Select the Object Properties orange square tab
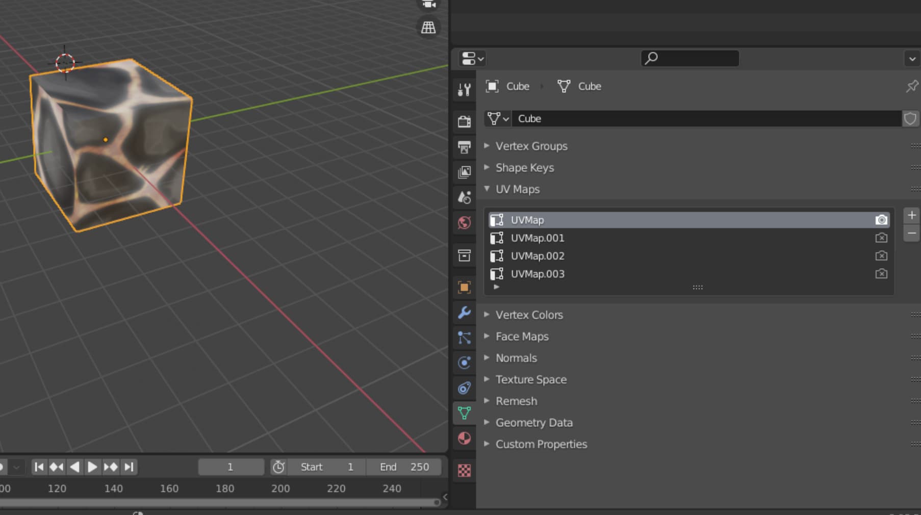This screenshot has height=515, width=921. 464,287
